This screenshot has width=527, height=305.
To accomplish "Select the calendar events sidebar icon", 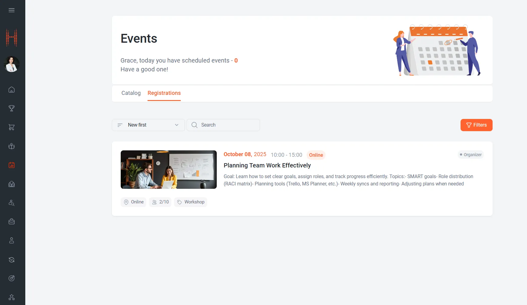I will [x=12, y=165].
